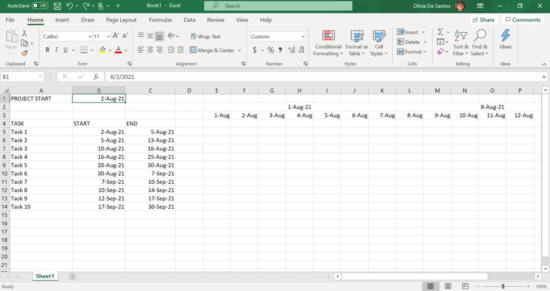Switch to the Page Layout tab
Viewport: 550px width, 291px height.
tap(122, 20)
